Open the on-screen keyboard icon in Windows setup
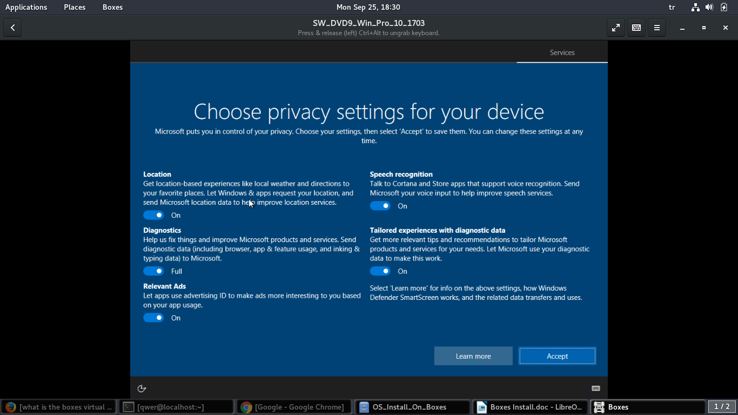The width and height of the screenshot is (738, 415). [595, 389]
